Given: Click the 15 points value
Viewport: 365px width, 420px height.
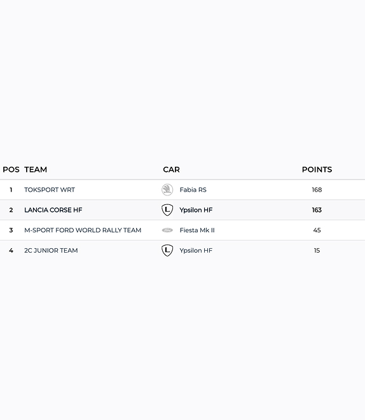Looking at the screenshot, I should 317,251.
